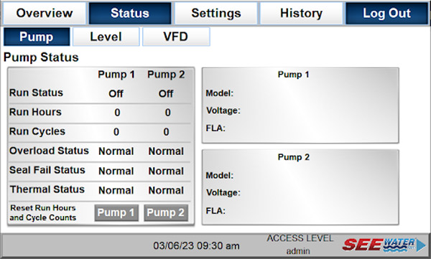Viewport: 431px width, 259px height.
Task: Switch to the Level sub-tab
Action: [x=106, y=37]
